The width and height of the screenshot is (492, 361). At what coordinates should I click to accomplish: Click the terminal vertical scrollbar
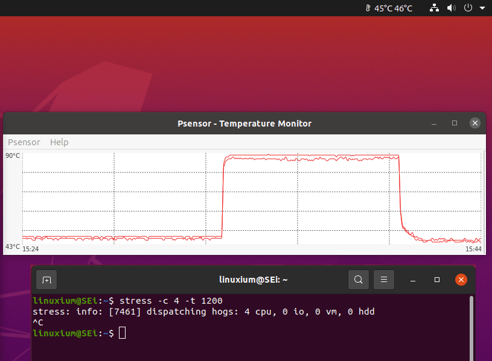click(471, 328)
